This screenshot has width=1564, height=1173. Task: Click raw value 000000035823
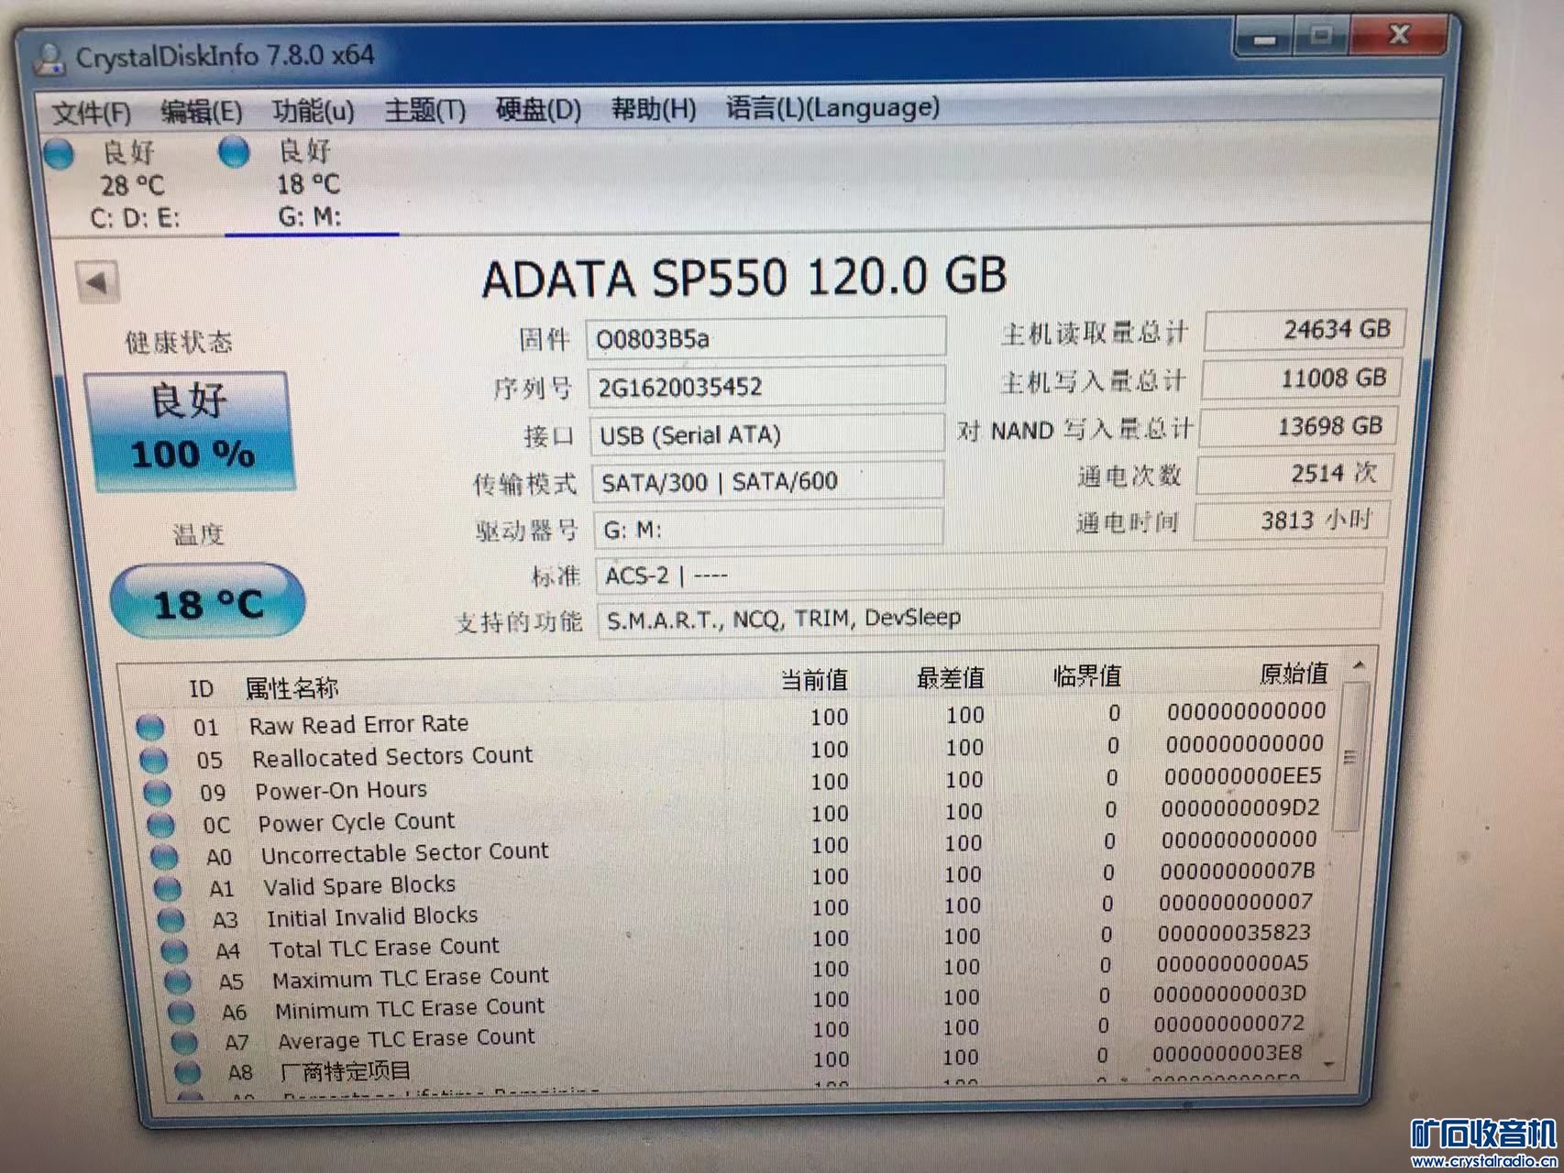1234,933
